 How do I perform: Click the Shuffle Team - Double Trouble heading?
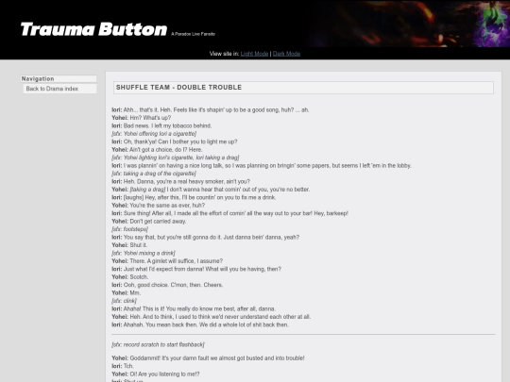(303, 88)
